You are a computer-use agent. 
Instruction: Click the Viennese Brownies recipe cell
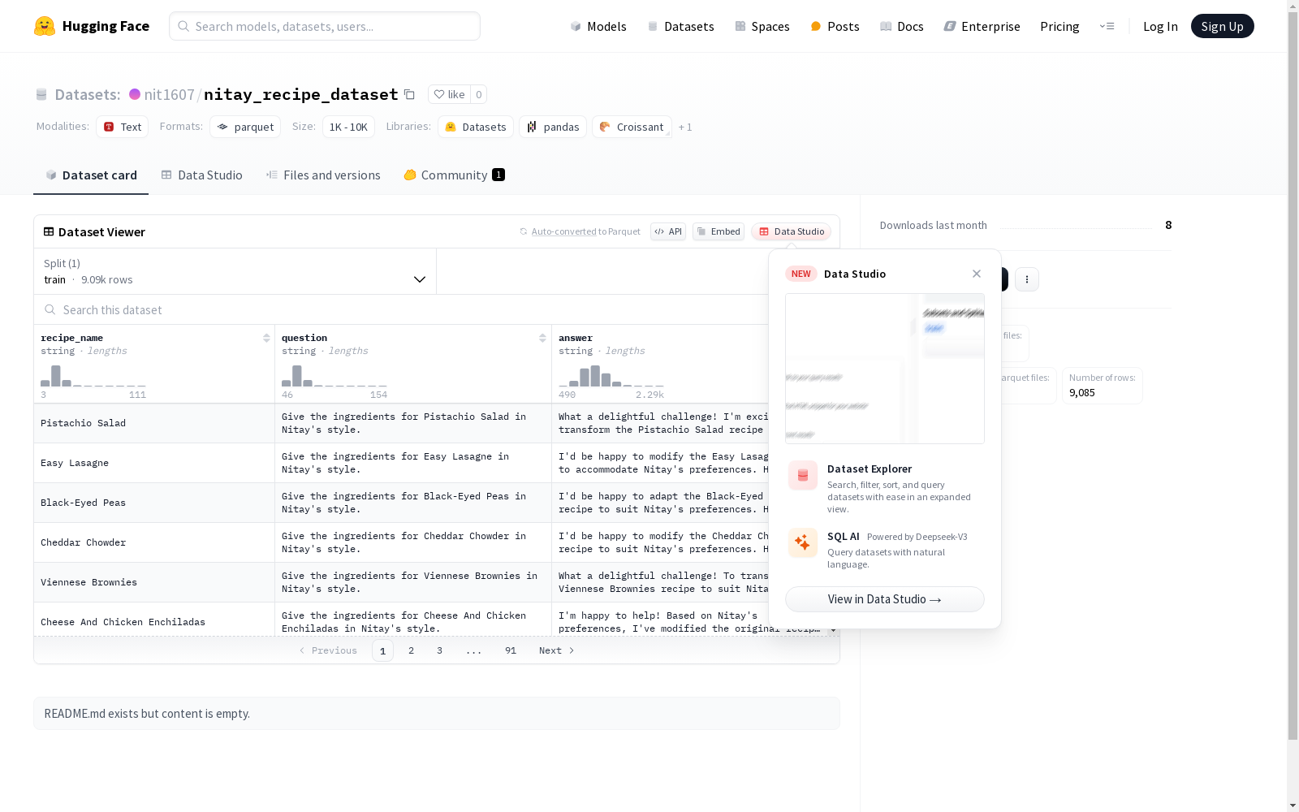click(x=154, y=582)
